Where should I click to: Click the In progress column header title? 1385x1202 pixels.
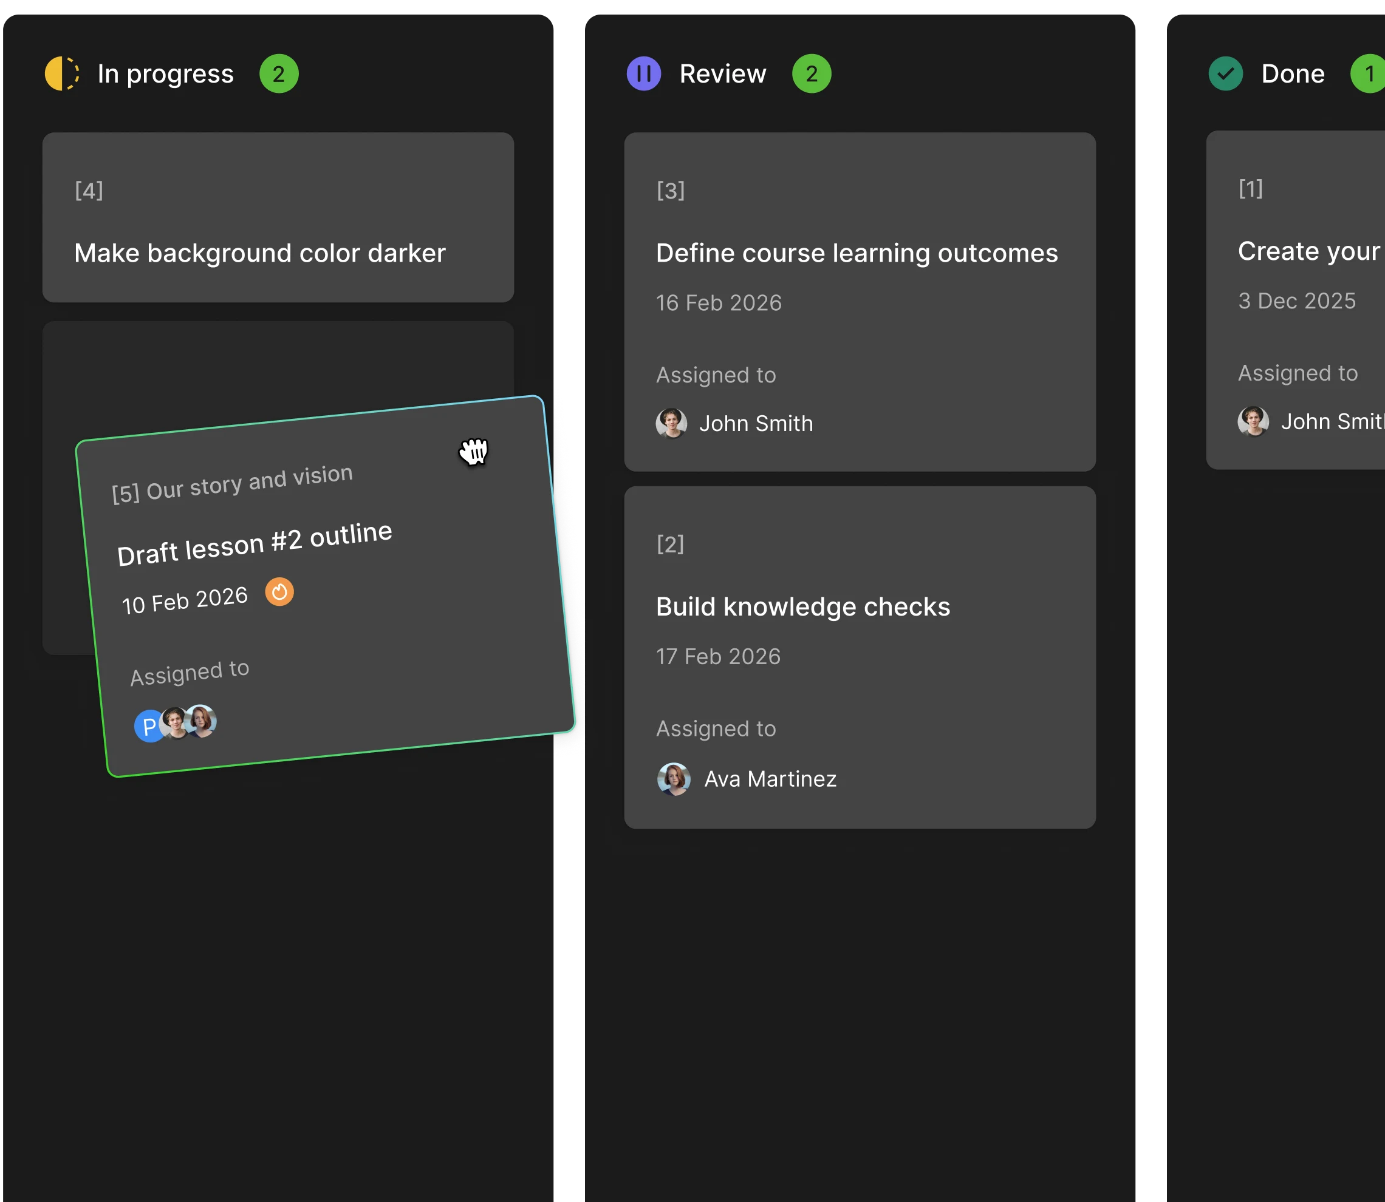point(165,74)
